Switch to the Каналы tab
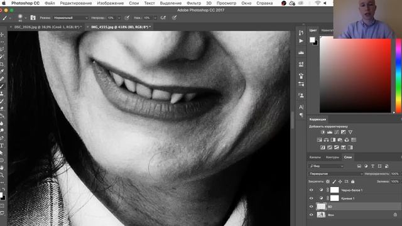This screenshot has width=402, height=226. click(x=315, y=157)
